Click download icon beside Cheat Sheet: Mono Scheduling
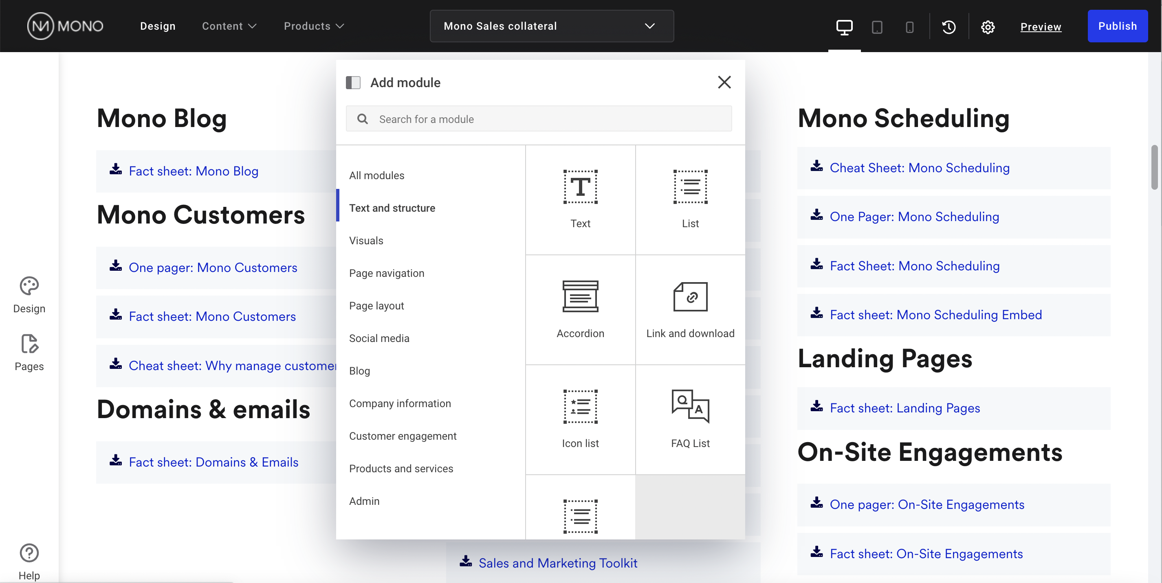 pos(816,166)
